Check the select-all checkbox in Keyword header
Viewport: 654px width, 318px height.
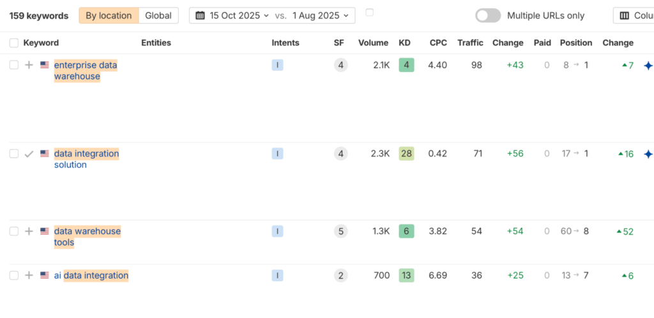tap(14, 43)
